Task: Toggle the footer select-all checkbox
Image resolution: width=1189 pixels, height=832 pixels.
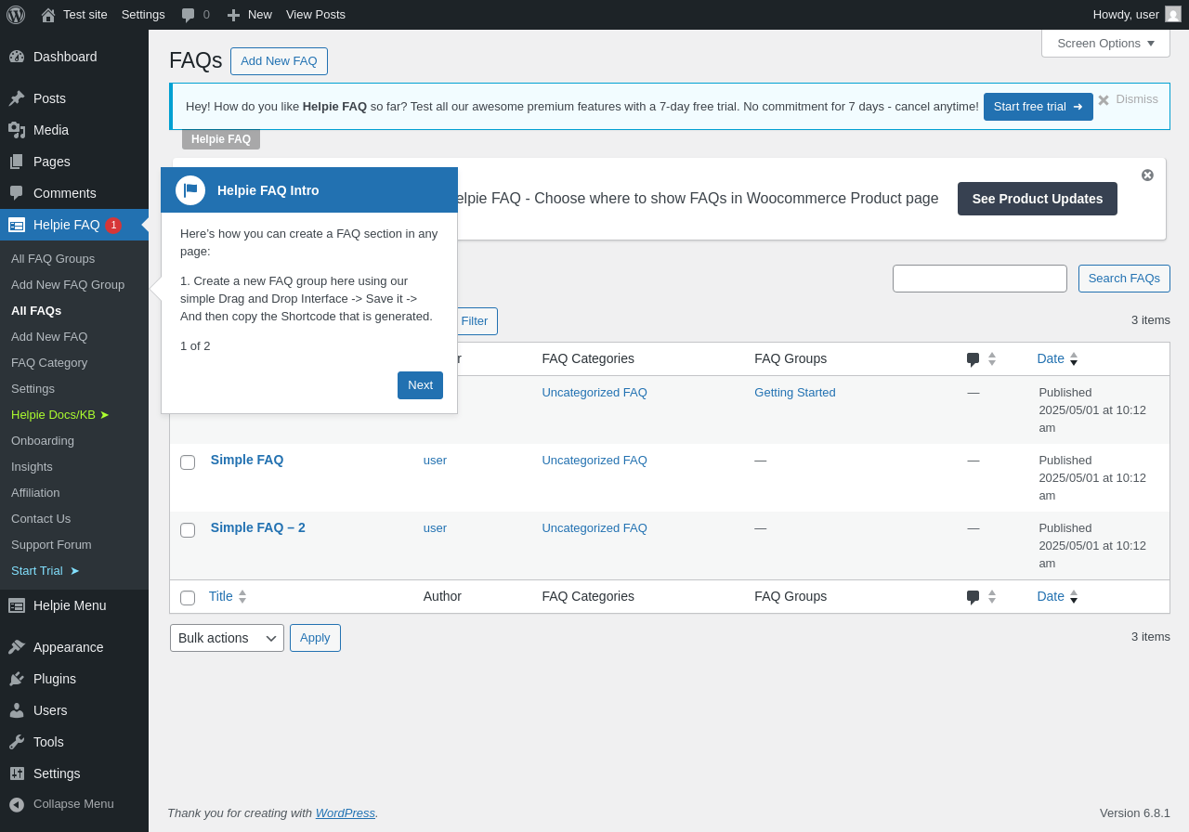Action: [188, 598]
